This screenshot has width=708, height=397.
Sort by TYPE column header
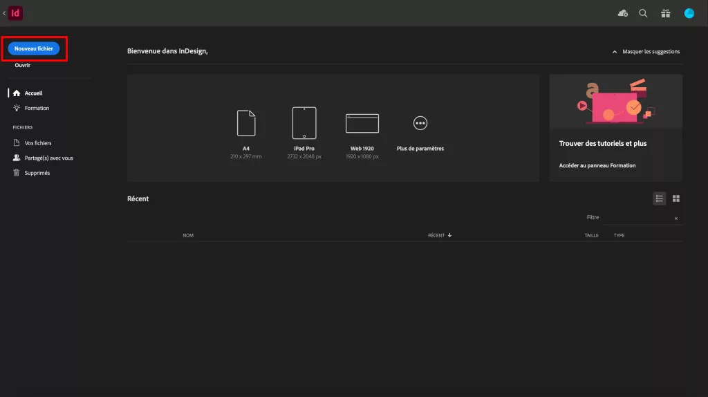coord(619,235)
